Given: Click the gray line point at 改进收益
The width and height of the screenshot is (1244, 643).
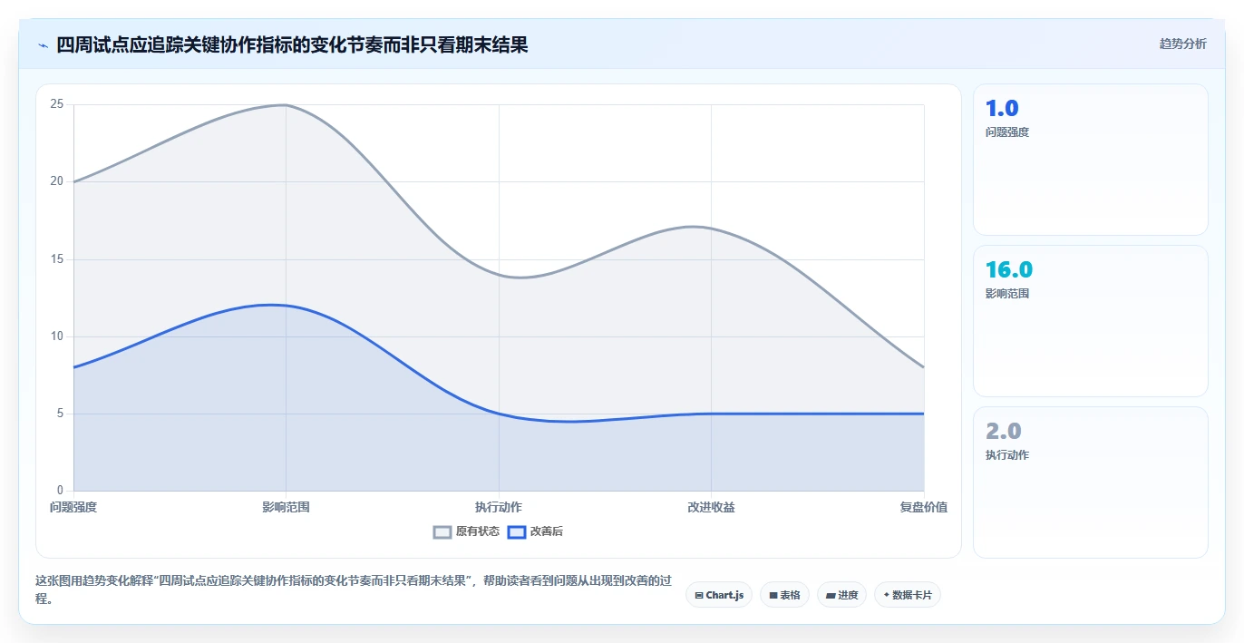Looking at the screenshot, I should [711, 229].
